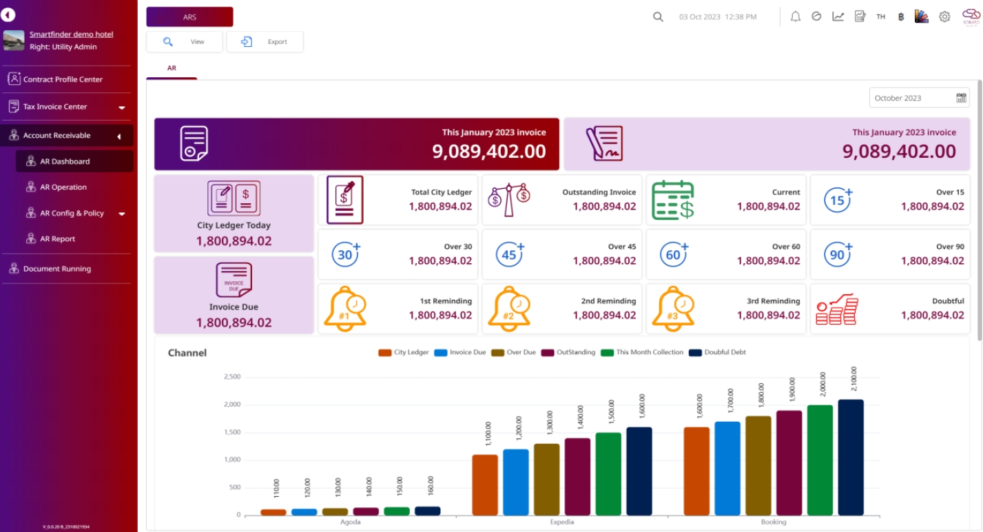
Task: Open calendar icon in month field
Action: pyautogui.click(x=961, y=98)
